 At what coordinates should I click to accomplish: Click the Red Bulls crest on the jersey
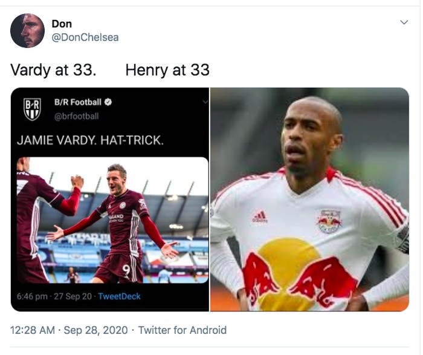tap(329, 221)
